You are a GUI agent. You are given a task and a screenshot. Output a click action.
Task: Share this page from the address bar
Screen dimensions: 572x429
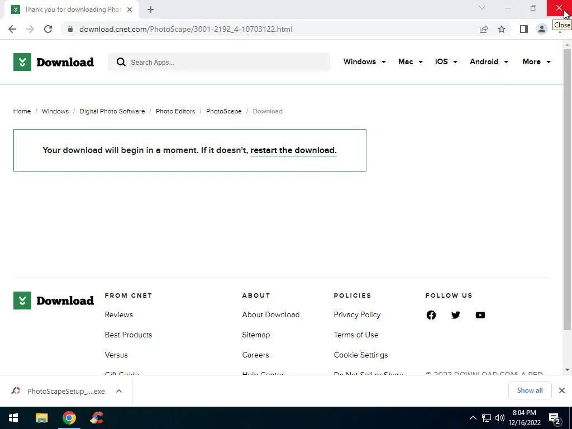pos(484,29)
